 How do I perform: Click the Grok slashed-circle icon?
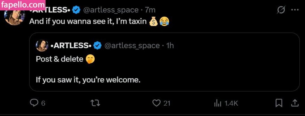click(x=281, y=10)
